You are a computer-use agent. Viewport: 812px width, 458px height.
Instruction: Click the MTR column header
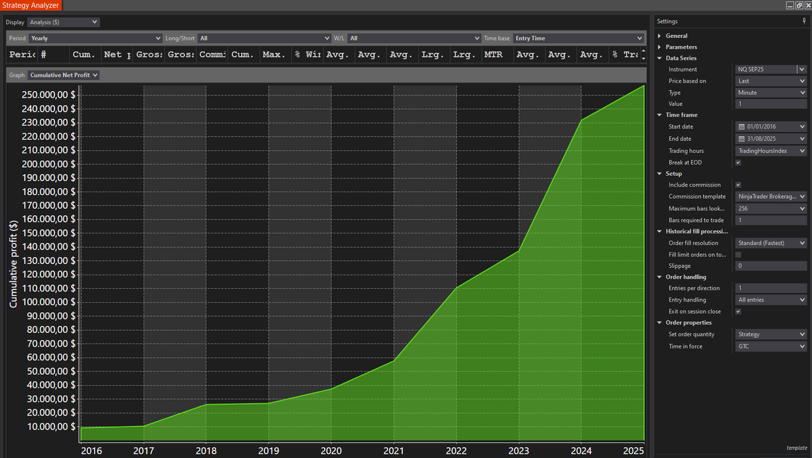497,54
